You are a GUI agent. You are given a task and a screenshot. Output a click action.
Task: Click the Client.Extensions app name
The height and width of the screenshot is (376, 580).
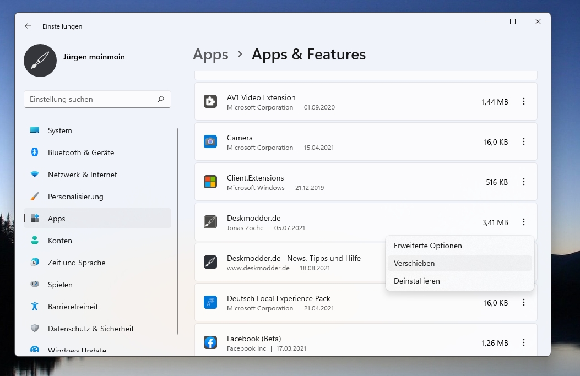tap(255, 178)
